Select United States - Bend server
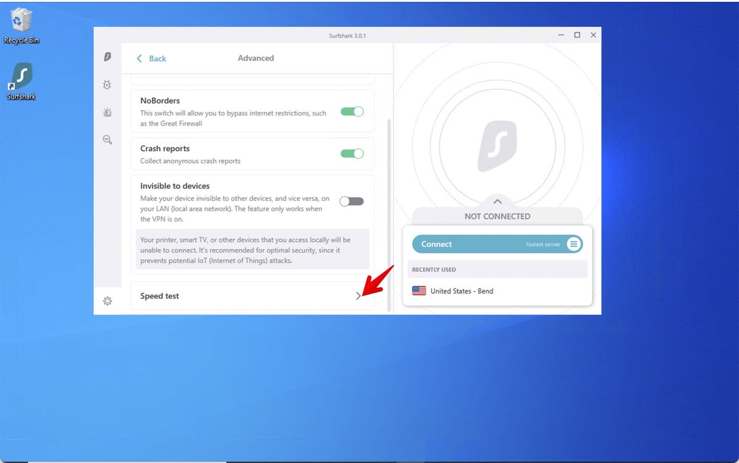Image resolution: width=739 pixels, height=463 pixels. [x=497, y=291]
